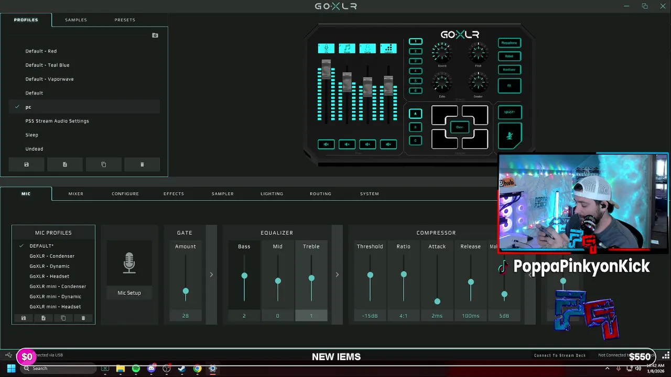Toggle the mute button under the third fader
Screen dimensions: 671x377
tap(367, 145)
